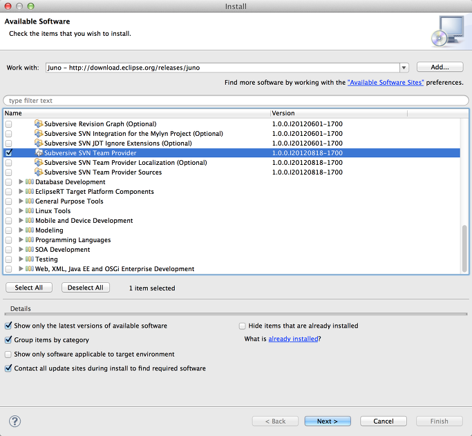
Task: Click the SOA Development category icon
Action: click(30, 250)
